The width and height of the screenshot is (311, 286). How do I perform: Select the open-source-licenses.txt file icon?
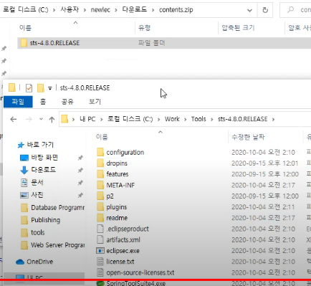coord(100,272)
